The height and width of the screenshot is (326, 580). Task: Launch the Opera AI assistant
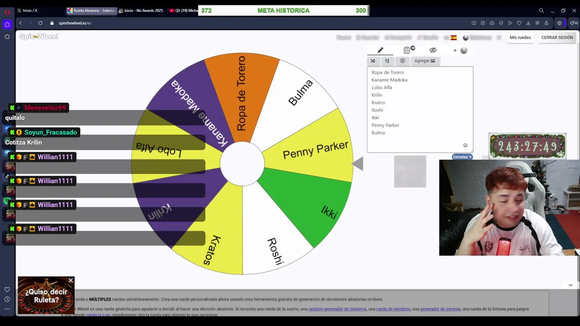click(x=574, y=23)
